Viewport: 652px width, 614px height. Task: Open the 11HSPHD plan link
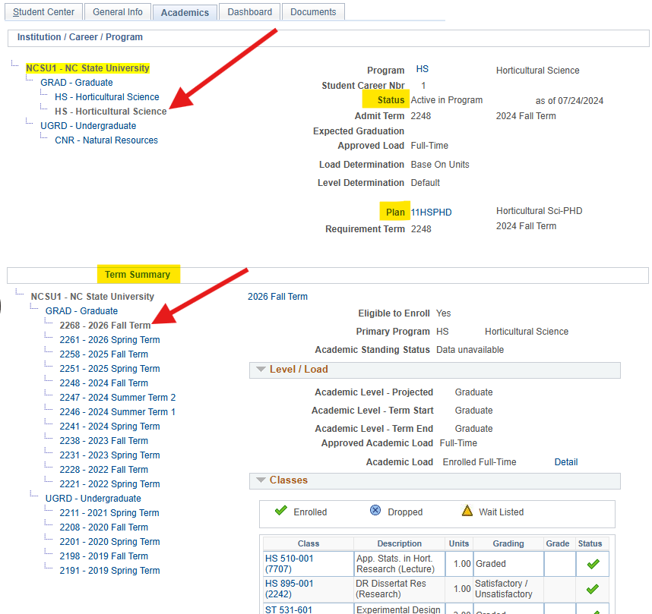(431, 213)
